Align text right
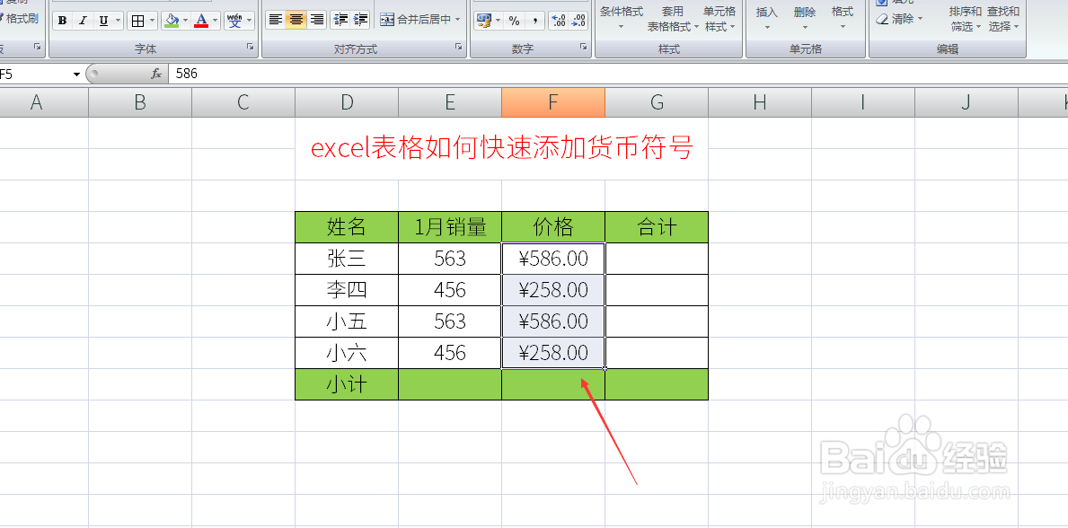1068x528 pixels. [316, 20]
